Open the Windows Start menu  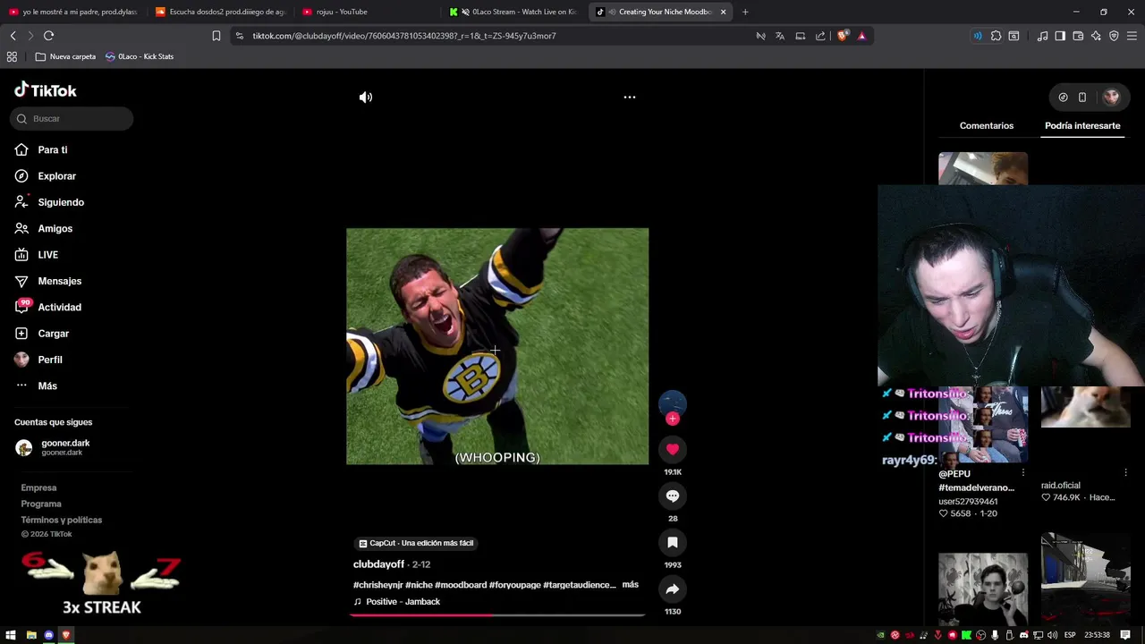[12, 635]
